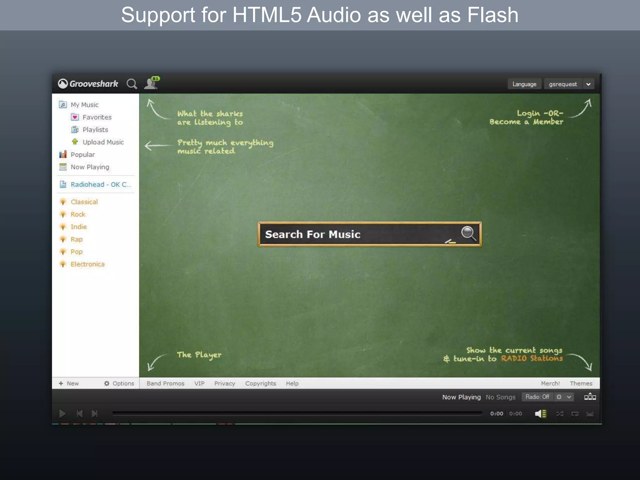This screenshot has height=480, width=640.
Task: Open the queue settings gear icon
Action: [x=559, y=397]
